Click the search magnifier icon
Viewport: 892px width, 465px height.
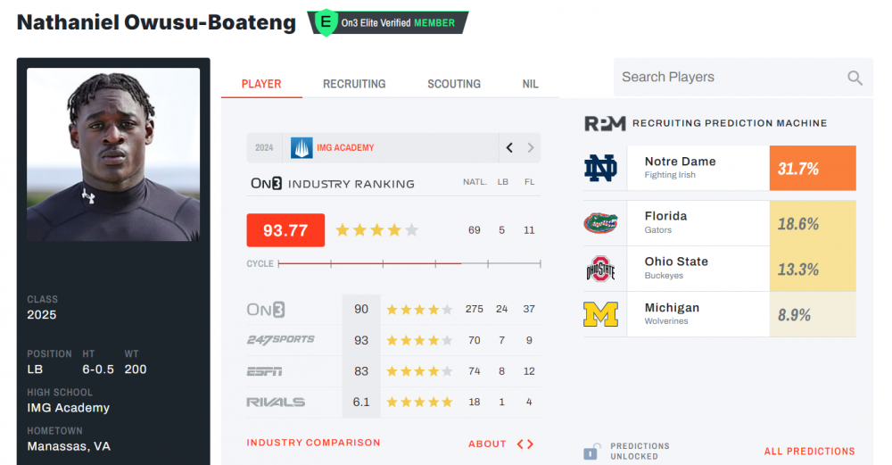click(x=855, y=78)
